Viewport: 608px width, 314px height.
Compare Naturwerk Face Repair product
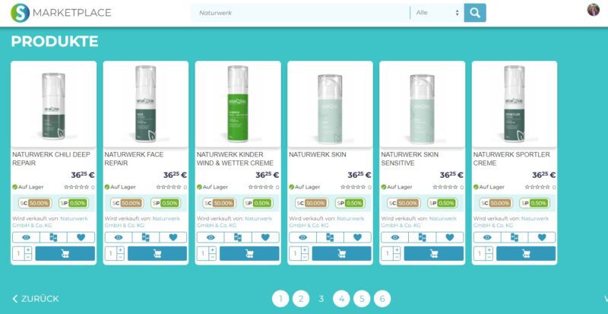coord(145,237)
